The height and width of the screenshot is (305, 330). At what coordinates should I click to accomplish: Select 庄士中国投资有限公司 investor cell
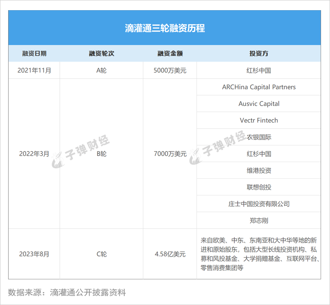[259, 204]
